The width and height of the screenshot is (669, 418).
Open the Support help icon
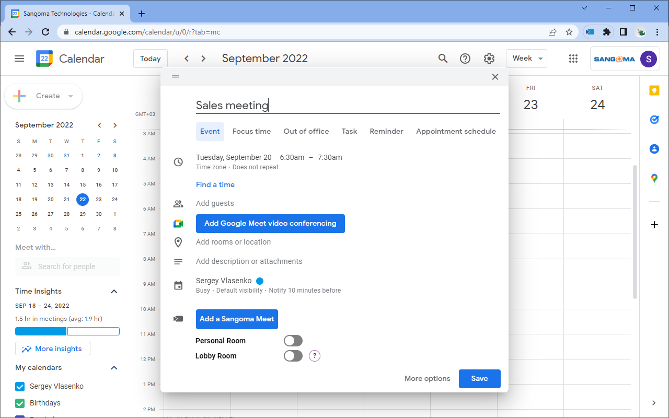click(x=465, y=59)
